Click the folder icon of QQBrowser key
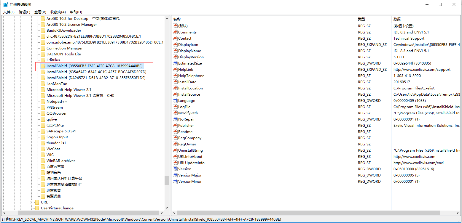The image size is (462, 223). (x=43, y=113)
